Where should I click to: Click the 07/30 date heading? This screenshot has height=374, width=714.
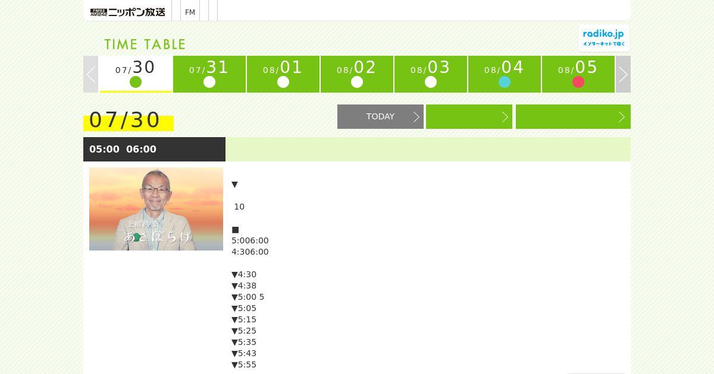tap(125, 120)
